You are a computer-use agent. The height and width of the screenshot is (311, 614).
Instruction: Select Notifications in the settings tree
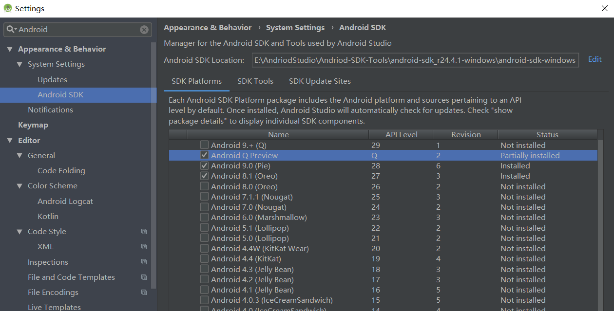(50, 110)
